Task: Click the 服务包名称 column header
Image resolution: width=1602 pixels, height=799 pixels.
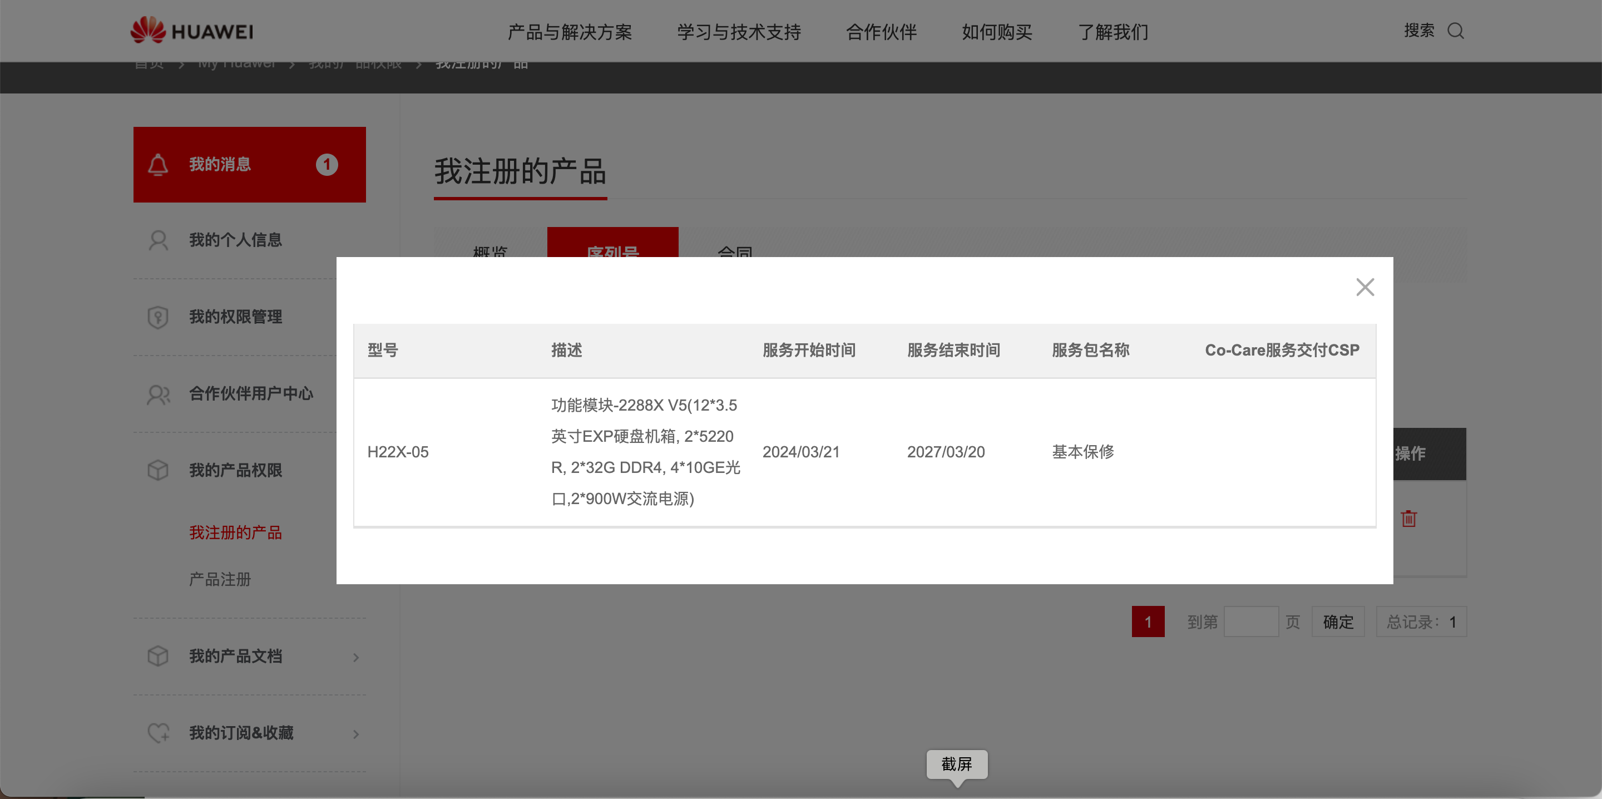Action: coord(1091,351)
